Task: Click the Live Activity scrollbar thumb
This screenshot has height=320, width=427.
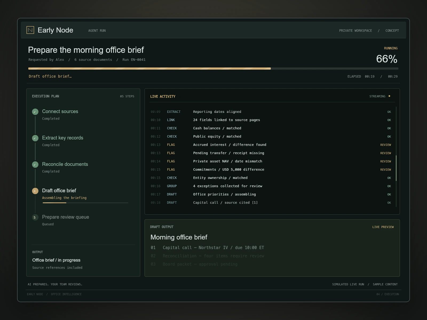Action: 396,168
